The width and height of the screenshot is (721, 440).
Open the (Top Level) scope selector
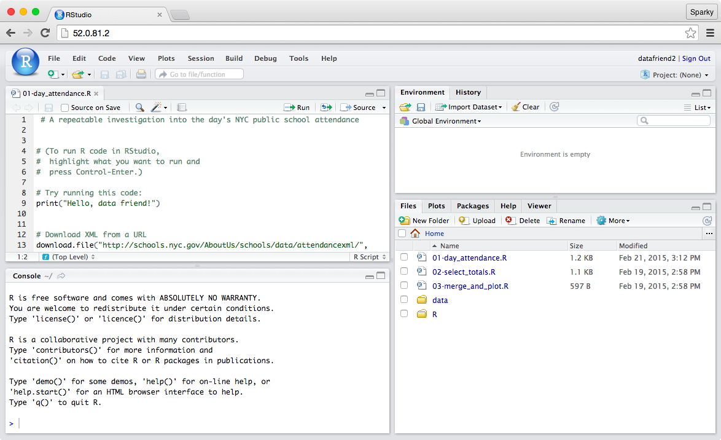[x=69, y=257]
